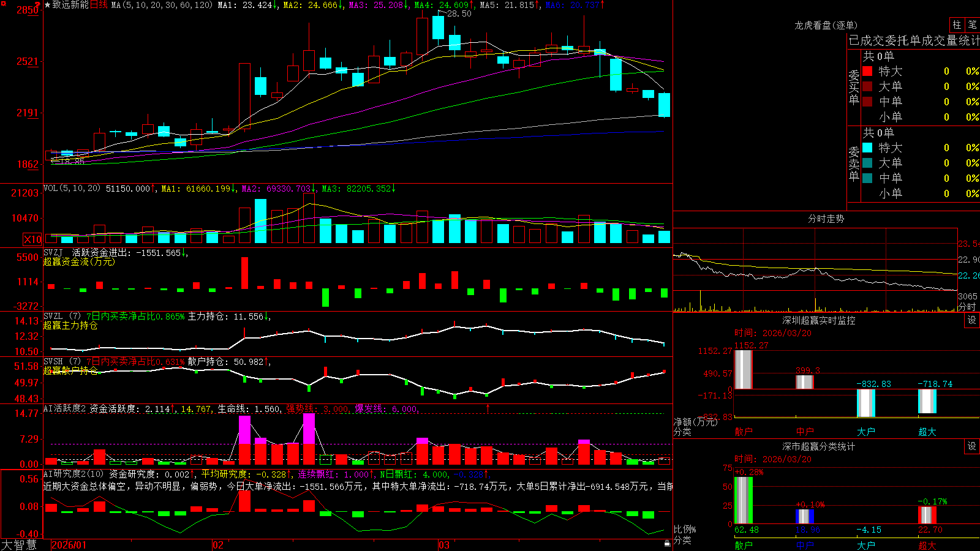Click the red 超大 bar showing -0.17%

927,515
